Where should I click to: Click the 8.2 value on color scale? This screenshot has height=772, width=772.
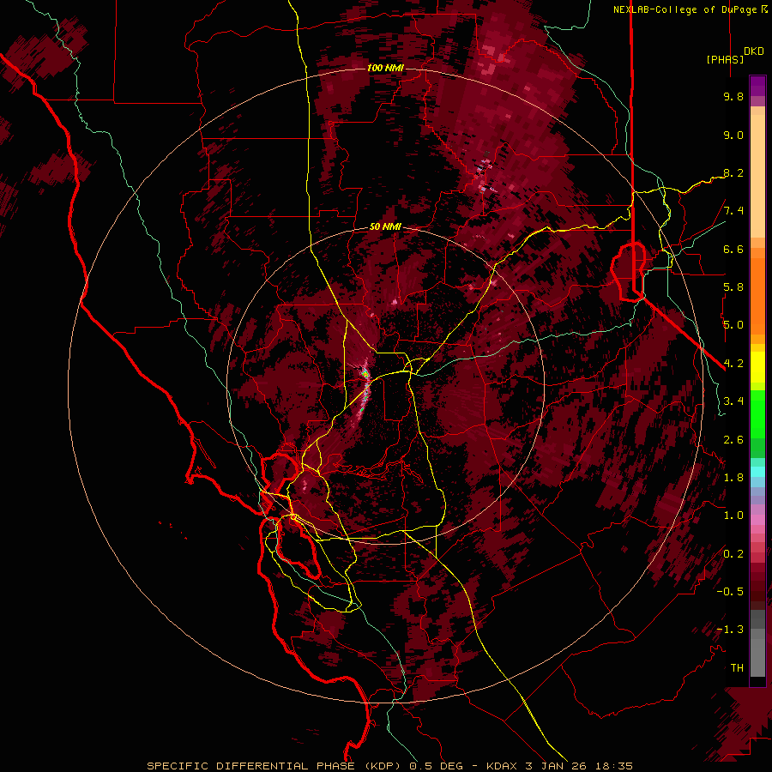point(733,172)
